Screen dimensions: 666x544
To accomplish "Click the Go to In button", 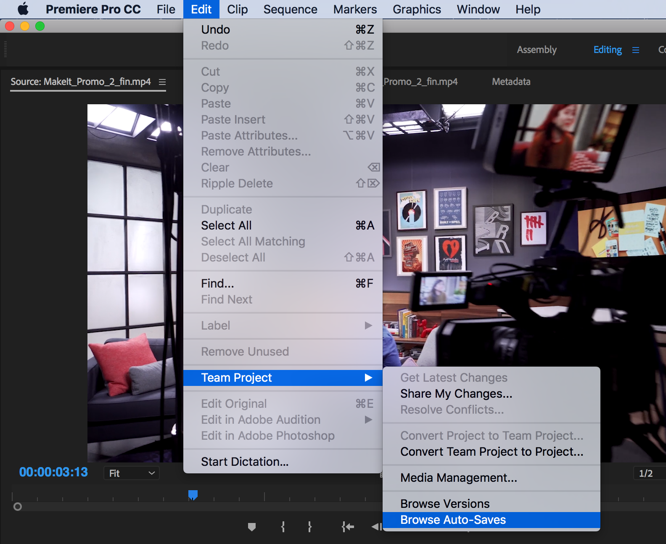I will pyautogui.click(x=348, y=527).
